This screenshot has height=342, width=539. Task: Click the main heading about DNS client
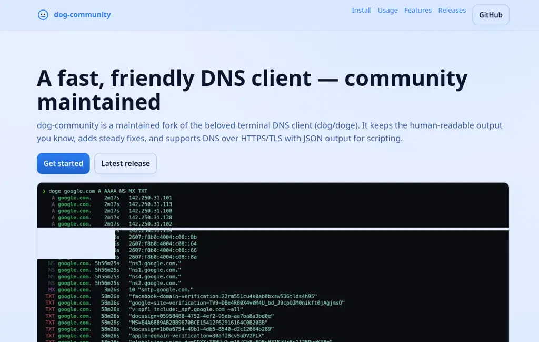252,90
